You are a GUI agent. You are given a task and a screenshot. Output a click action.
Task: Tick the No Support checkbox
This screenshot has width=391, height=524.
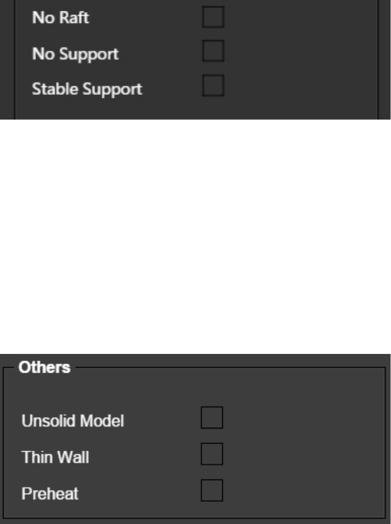[213, 52]
